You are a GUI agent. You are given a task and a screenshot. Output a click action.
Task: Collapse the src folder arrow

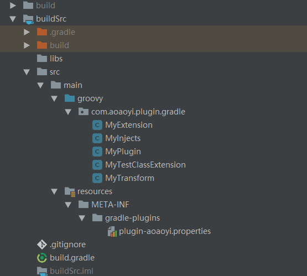pyautogui.click(x=27, y=72)
